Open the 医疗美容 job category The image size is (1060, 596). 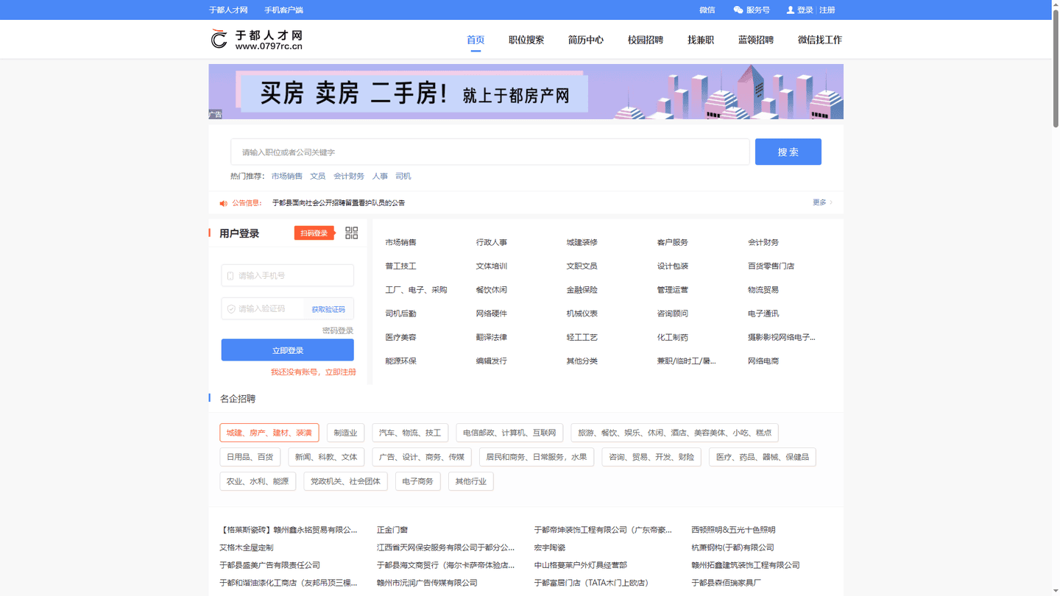coord(401,337)
